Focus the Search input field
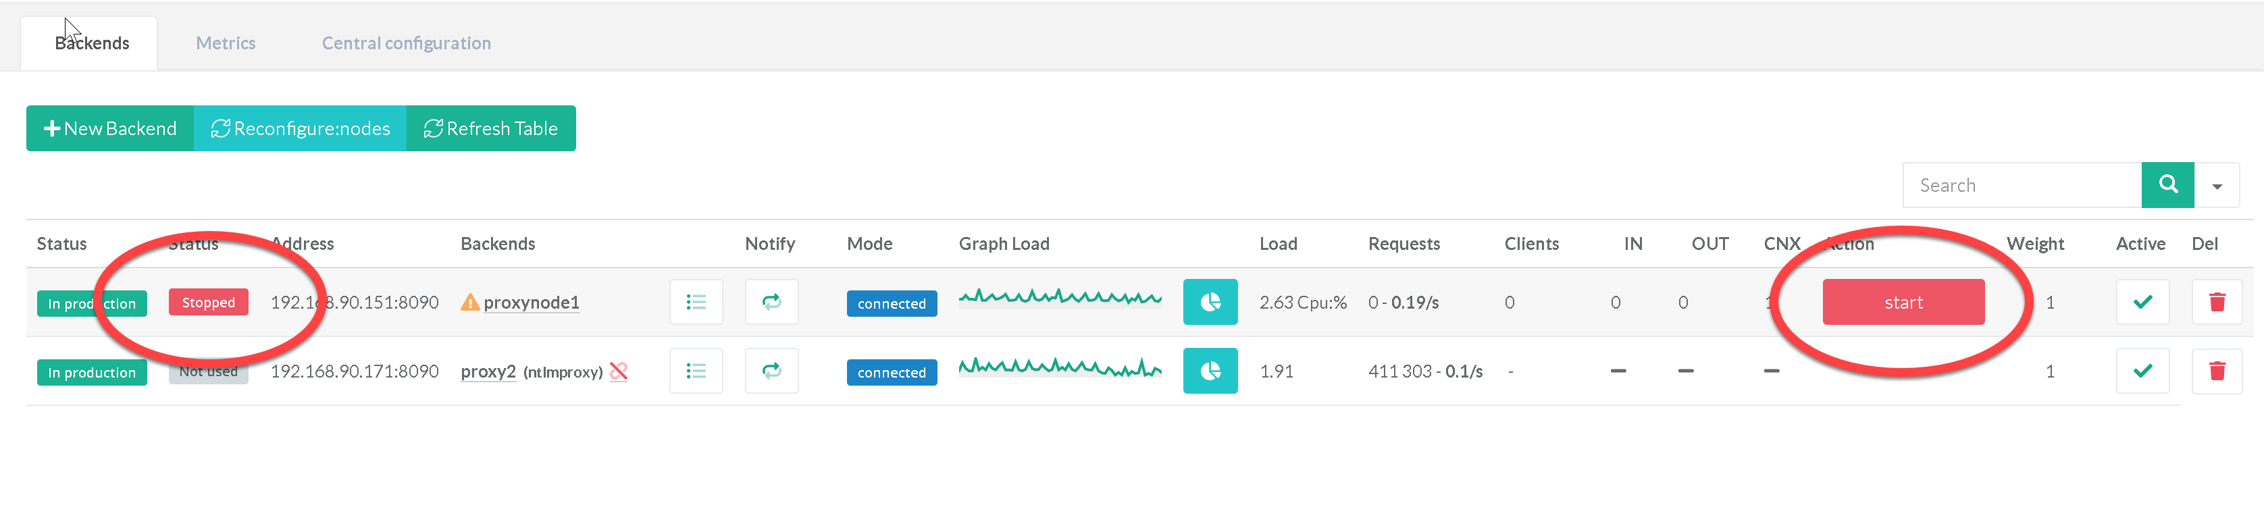 (2022, 186)
